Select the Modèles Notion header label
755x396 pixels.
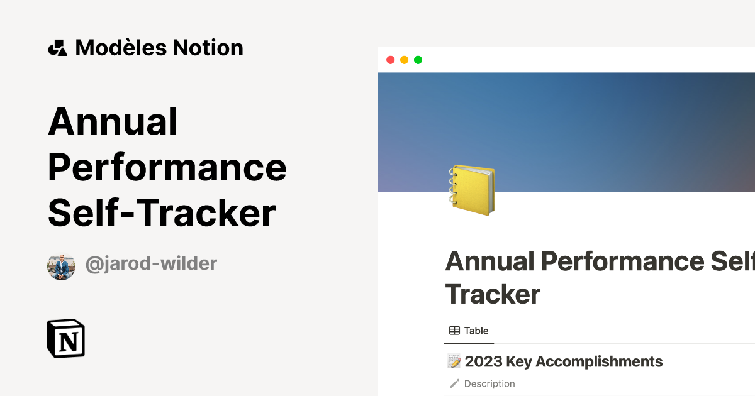[x=159, y=47]
